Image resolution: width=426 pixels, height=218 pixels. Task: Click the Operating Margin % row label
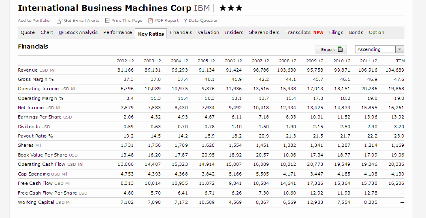click(41, 98)
